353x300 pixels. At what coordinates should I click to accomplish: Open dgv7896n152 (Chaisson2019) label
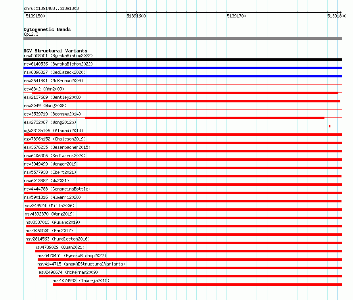point(55,139)
